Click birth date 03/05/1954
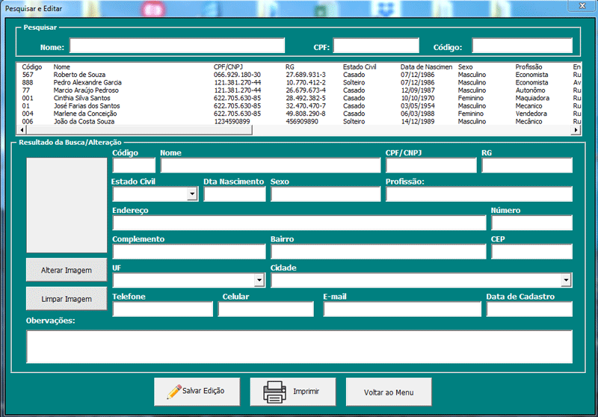Screen dimensions: 598x417 click(x=418, y=106)
